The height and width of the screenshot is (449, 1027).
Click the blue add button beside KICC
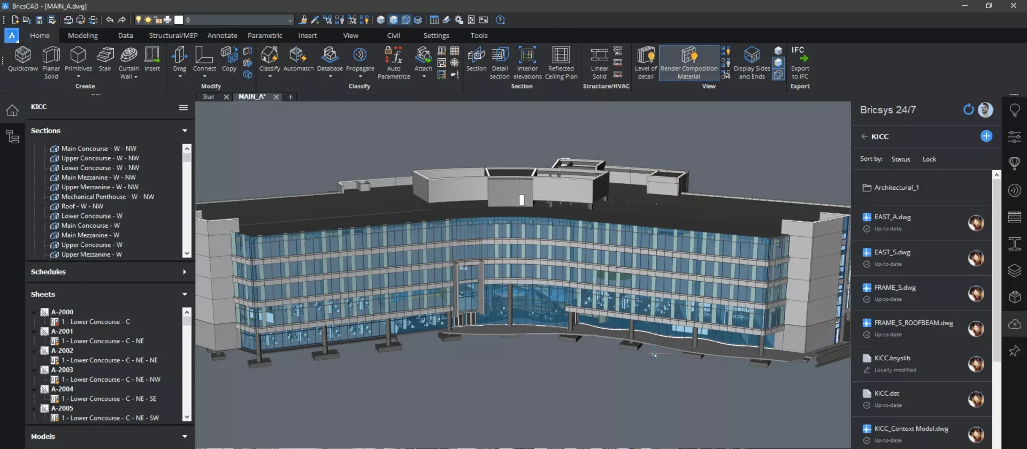coord(986,136)
